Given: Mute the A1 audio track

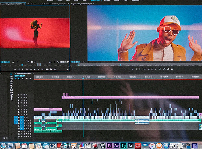Looking at the screenshot, I should [x=26, y=120].
